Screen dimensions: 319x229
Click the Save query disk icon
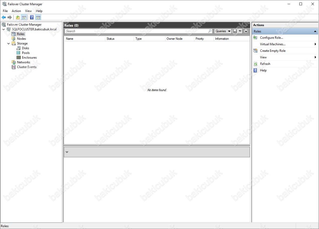(x=235, y=31)
